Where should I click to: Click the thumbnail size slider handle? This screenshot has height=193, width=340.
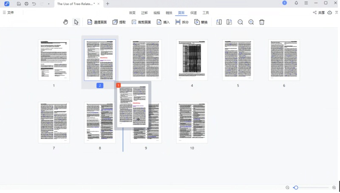coord(296,187)
